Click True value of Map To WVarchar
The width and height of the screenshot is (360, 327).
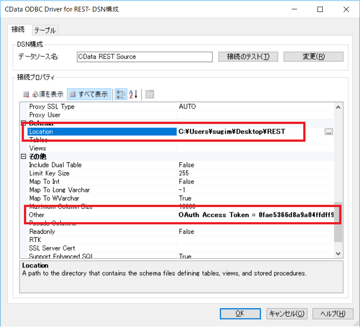[x=185, y=198]
